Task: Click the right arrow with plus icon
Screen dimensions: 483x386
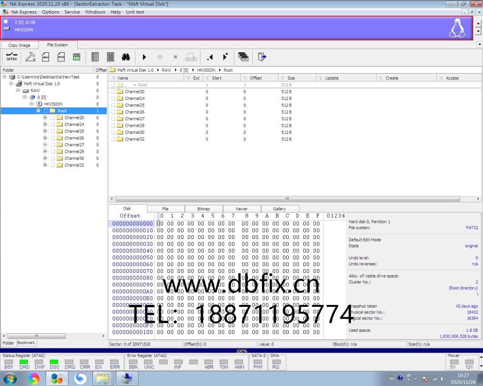Action: pos(225,57)
